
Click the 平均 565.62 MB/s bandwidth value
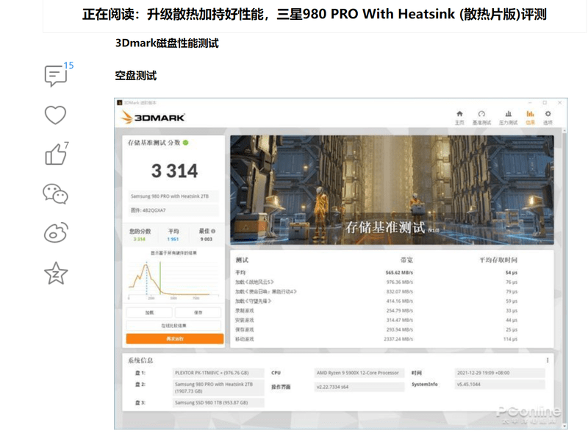click(399, 272)
